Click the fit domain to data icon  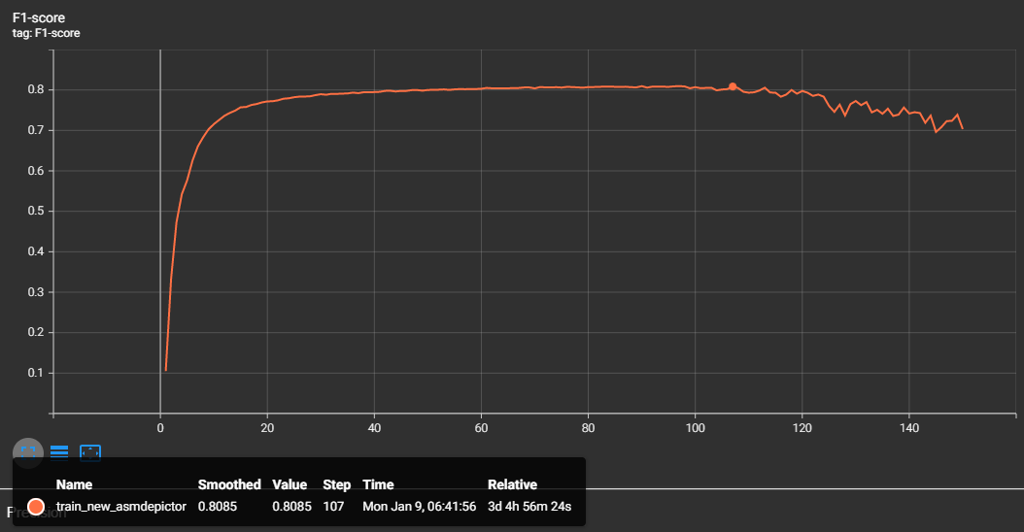pos(90,452)
